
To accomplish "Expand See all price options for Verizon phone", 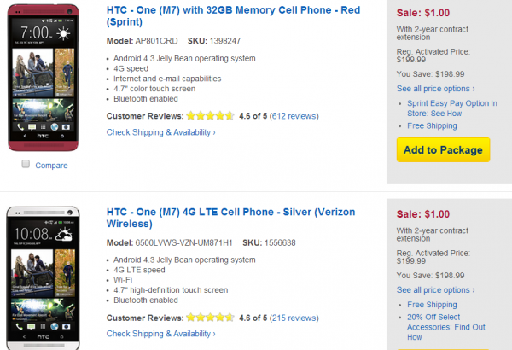I will click(x=435, y=290).
